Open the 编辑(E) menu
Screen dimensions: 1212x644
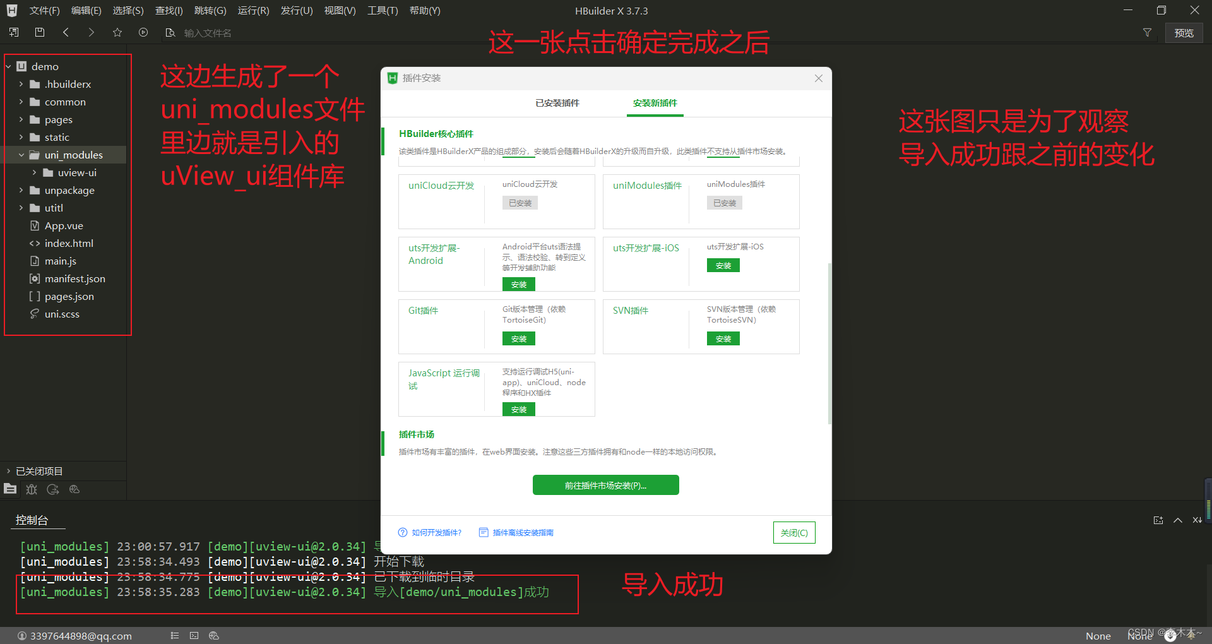(x=86, y=11)
